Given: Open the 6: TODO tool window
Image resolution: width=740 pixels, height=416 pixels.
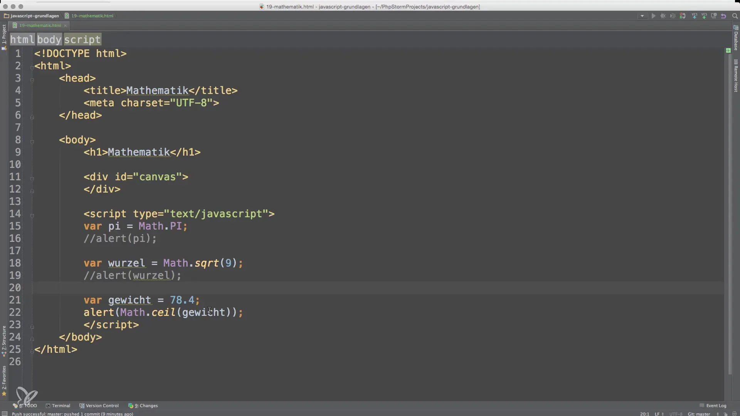Looking at the screenshot, I should coord(25,406).
